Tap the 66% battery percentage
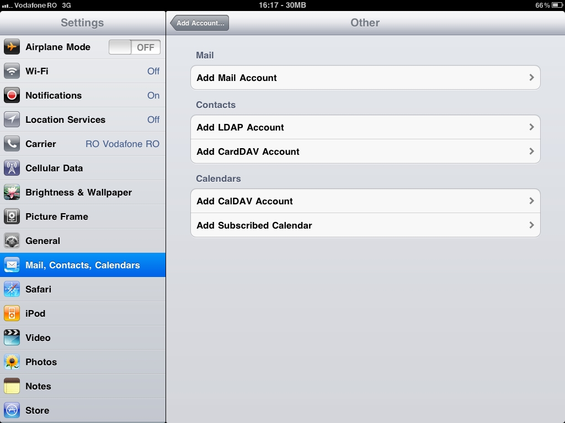Viewport: 565px width, 423px height. (543, 6)
